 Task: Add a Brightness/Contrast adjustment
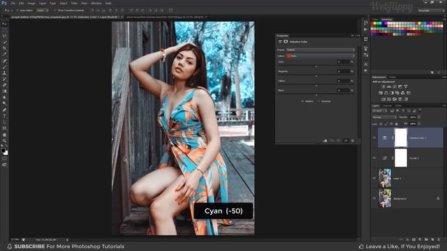click(383, 86)
